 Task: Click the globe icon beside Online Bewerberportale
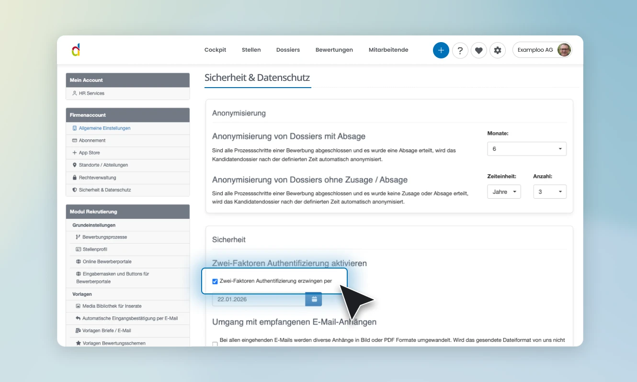[x=78, y=262]
